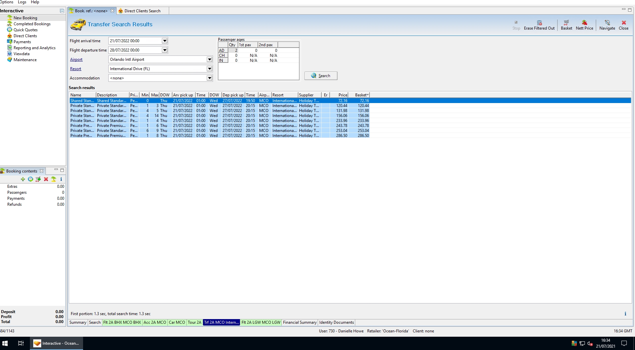Click the green plus add icon in Booking contents
The height and width of the screenshot is (350, 635).
point(23,179)
